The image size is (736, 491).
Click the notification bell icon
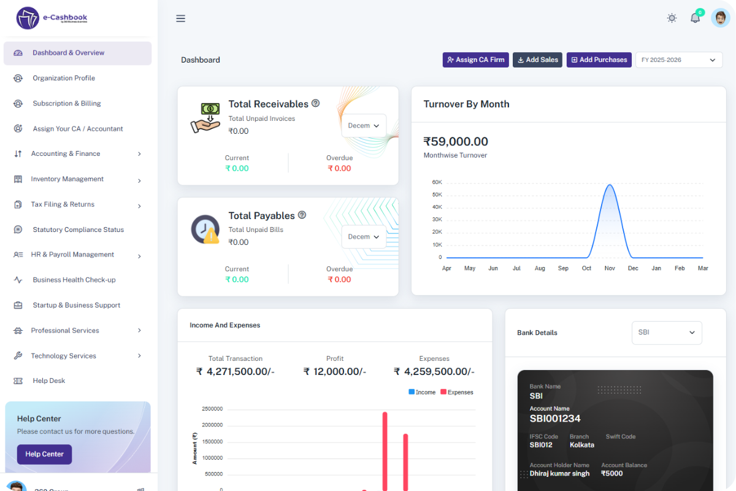pos(695,18)
